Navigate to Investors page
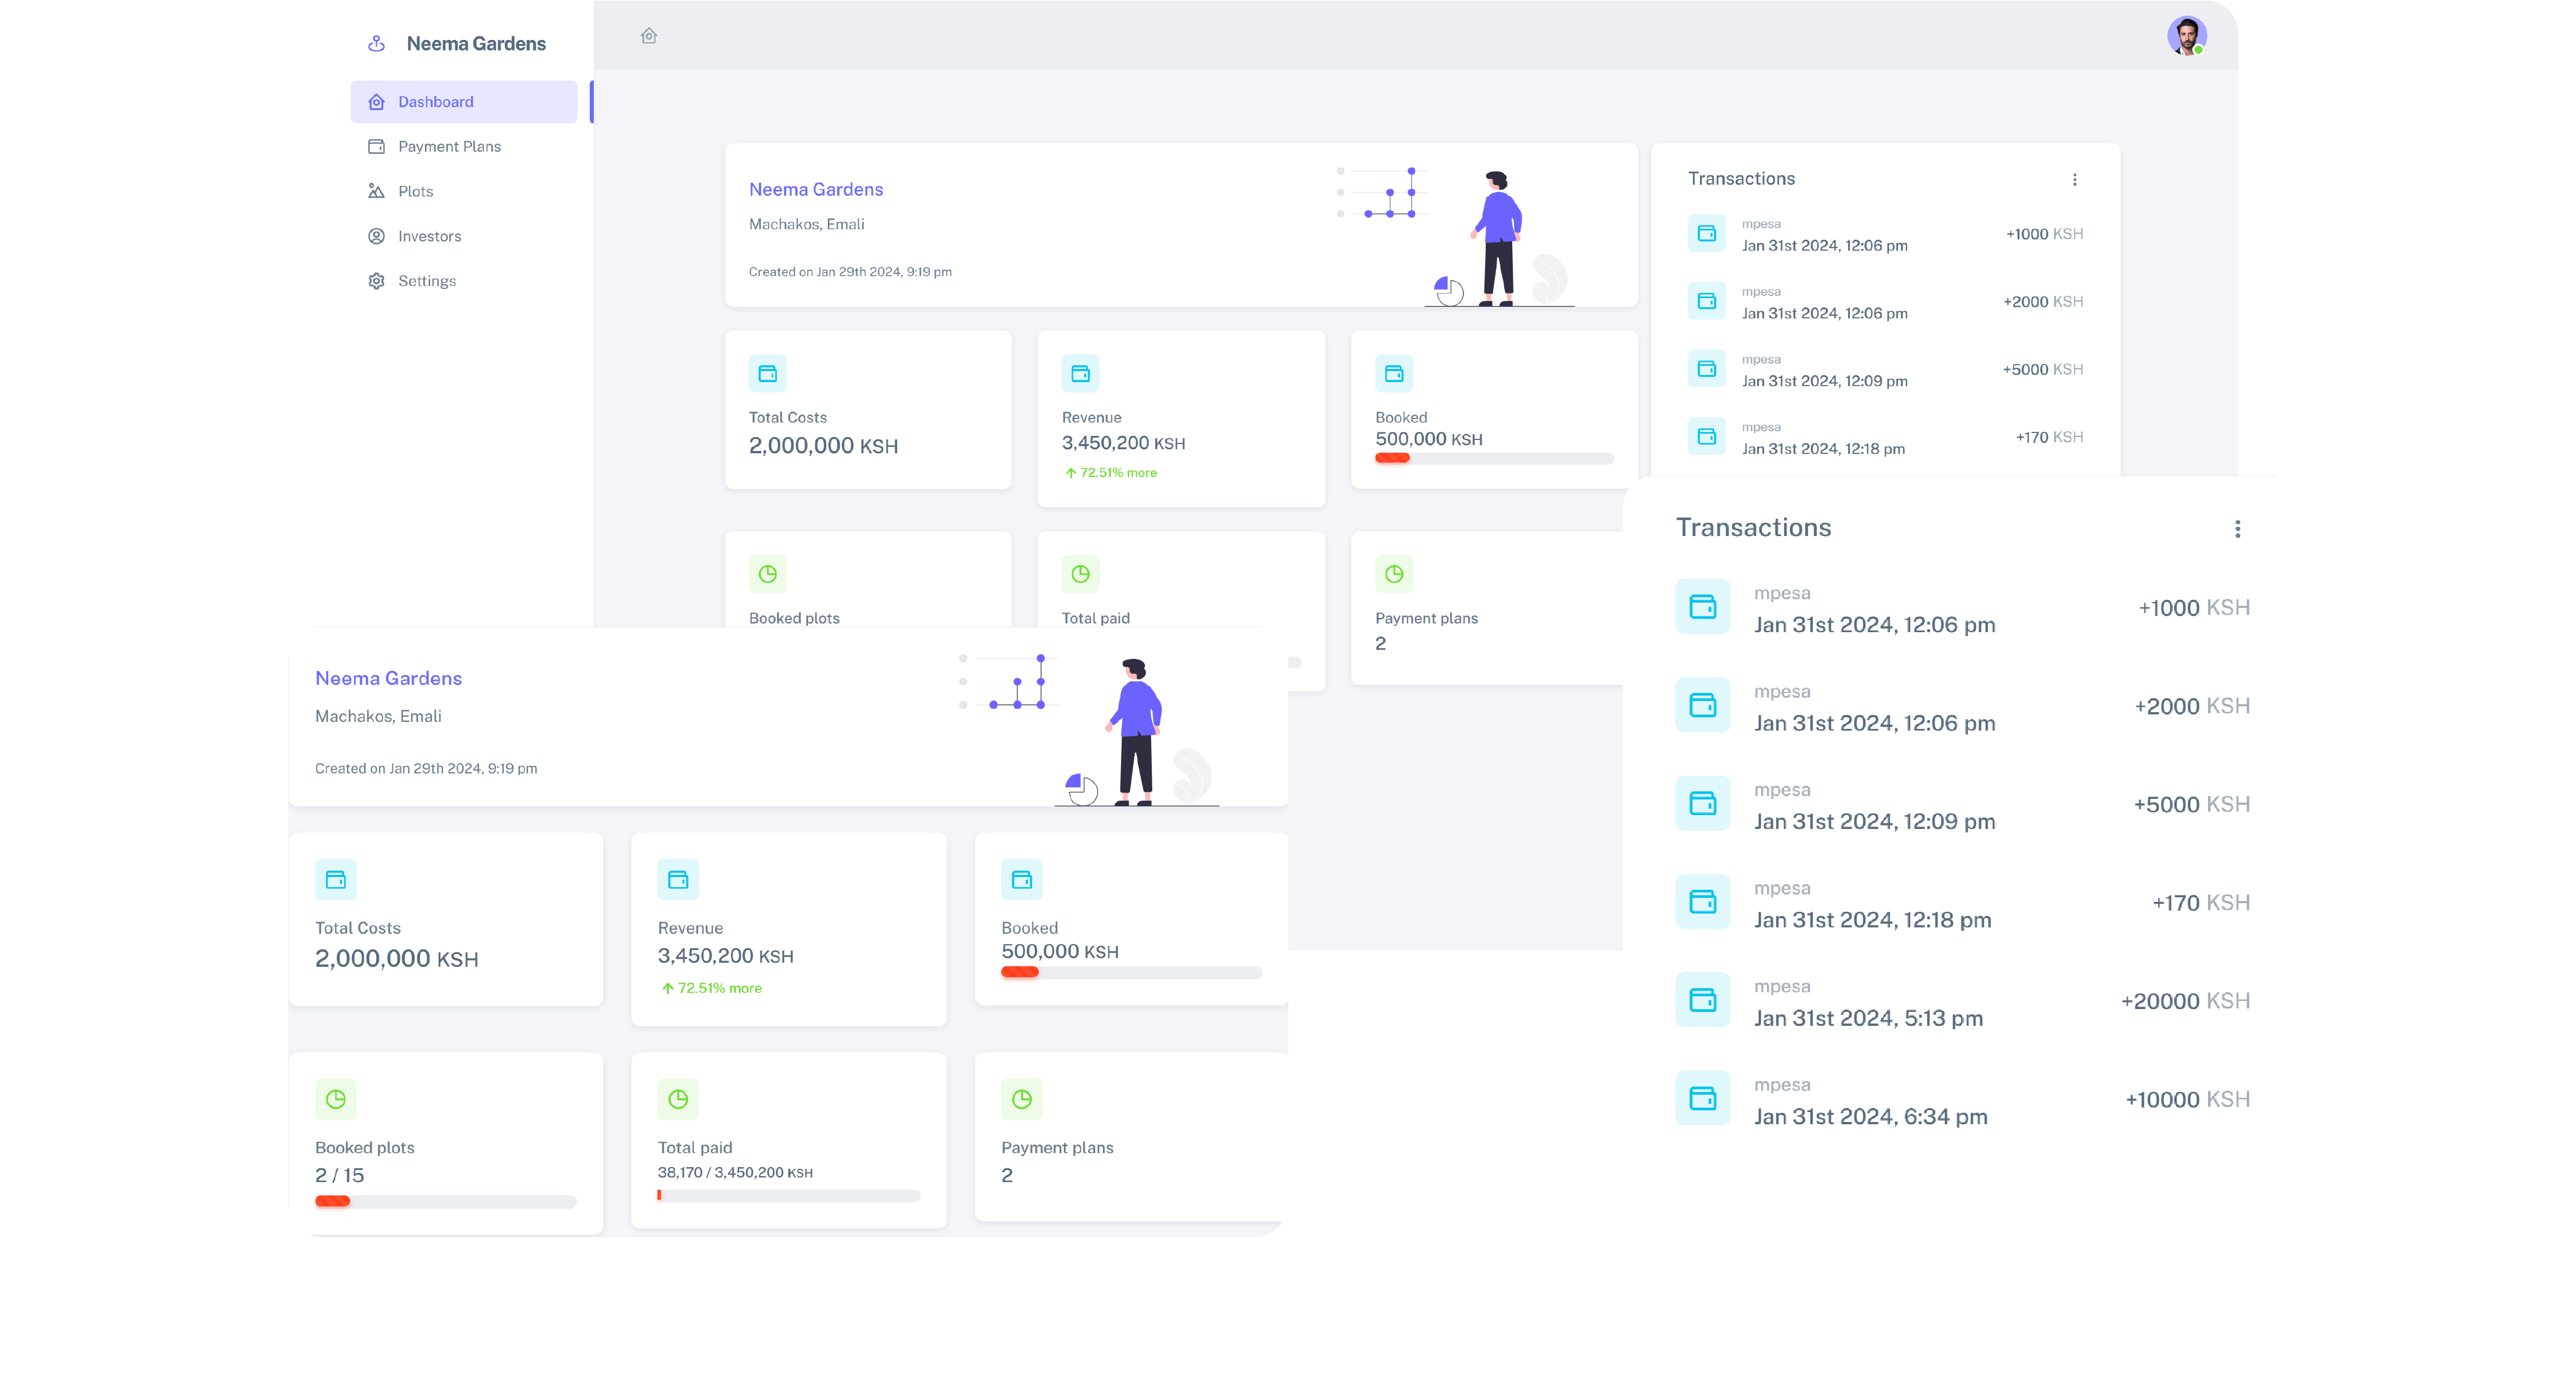Screen dimensions: 2576x1383 (429, 236)
